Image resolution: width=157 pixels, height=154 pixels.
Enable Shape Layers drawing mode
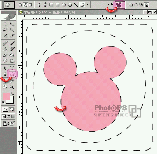click(x=20, y=5)
